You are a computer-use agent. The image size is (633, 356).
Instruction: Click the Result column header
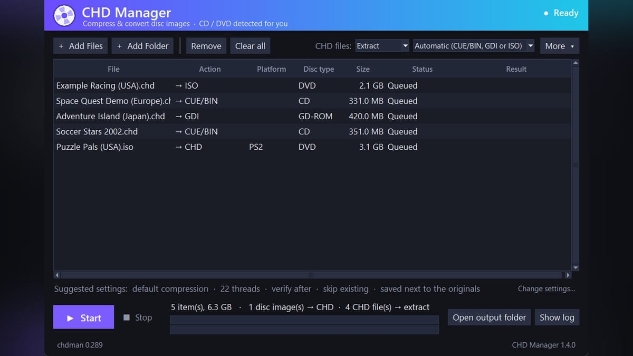[516, 69]
